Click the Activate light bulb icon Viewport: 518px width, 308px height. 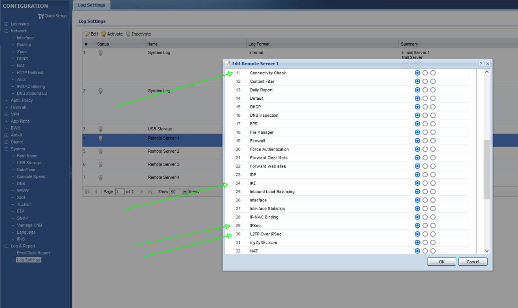coord(103,34)
